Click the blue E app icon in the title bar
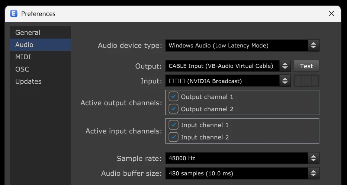Image resolution: width=347 pixels, height=185 pixels. [14, 13]
